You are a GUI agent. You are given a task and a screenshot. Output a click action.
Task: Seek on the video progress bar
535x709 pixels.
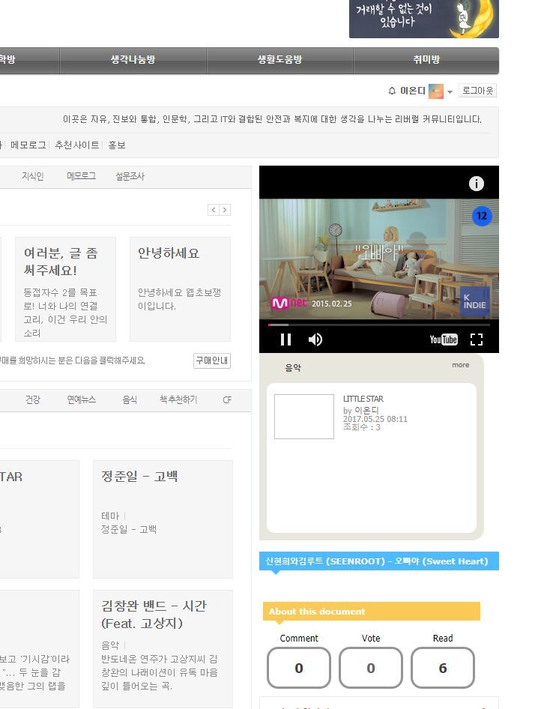pyautogui.click(x=379, y=325)
